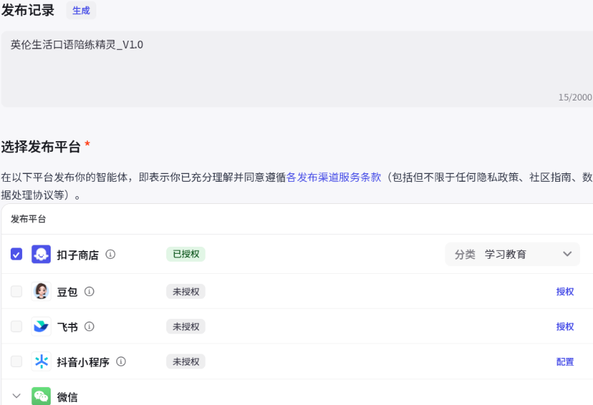593x405 pixels.
Task: Uncheck the 扣子商店 checkbox
Action: pyautogui.click(x=16, y=255)
